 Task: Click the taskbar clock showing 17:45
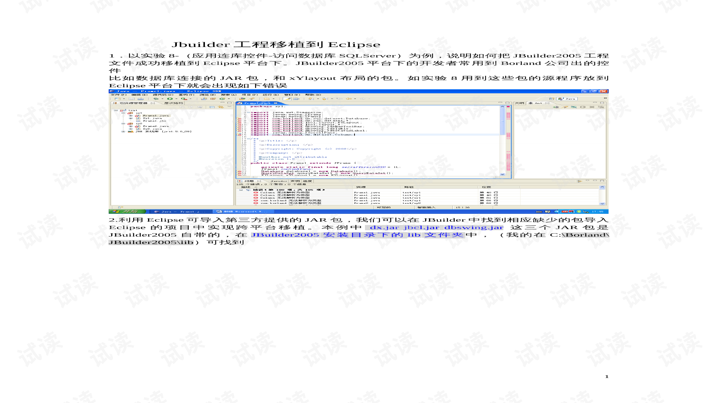point(598,212)
